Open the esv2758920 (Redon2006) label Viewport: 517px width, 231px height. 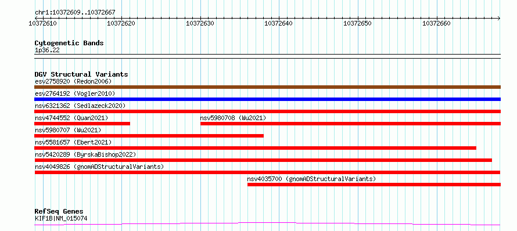click(73, 81)
